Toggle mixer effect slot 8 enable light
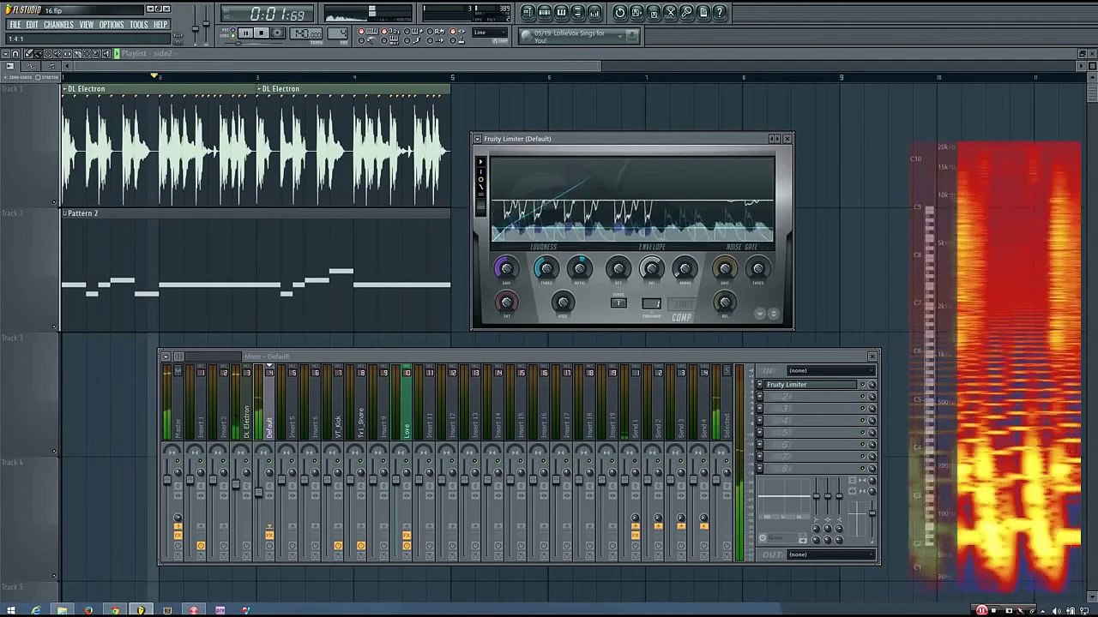This screenshot has height=617, width=1098. [862, 468]
